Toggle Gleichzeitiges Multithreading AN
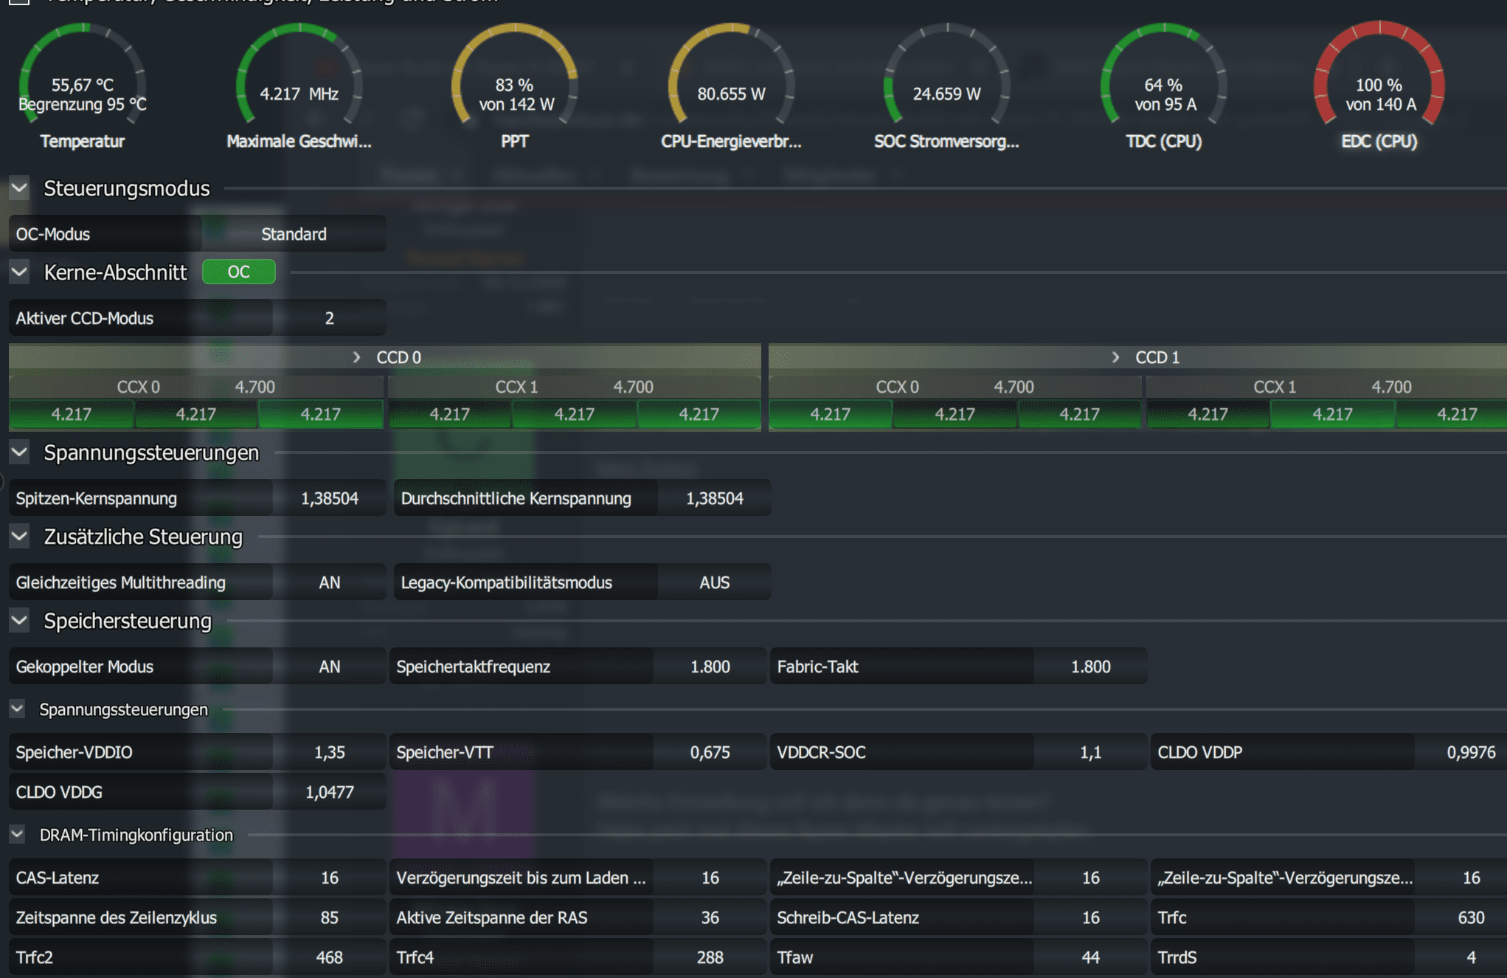This screenshot has width=1507, height=978. click(x=329, y=582)
